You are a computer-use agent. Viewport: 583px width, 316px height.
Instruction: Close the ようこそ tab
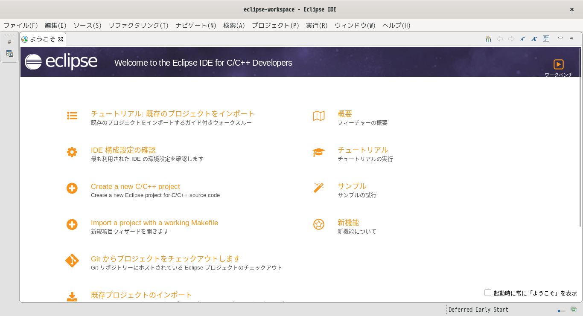coord(60,39)
